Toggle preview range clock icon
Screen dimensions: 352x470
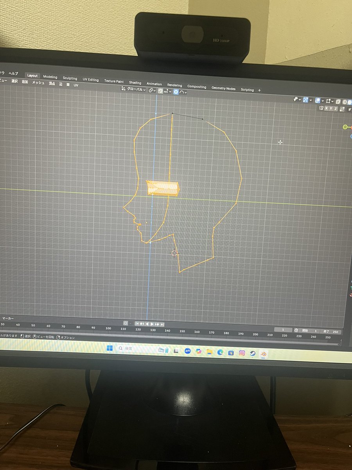point(296,331)
